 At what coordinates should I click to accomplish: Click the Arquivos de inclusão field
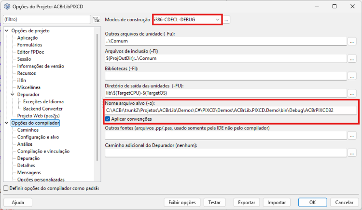tap(226, 58)
